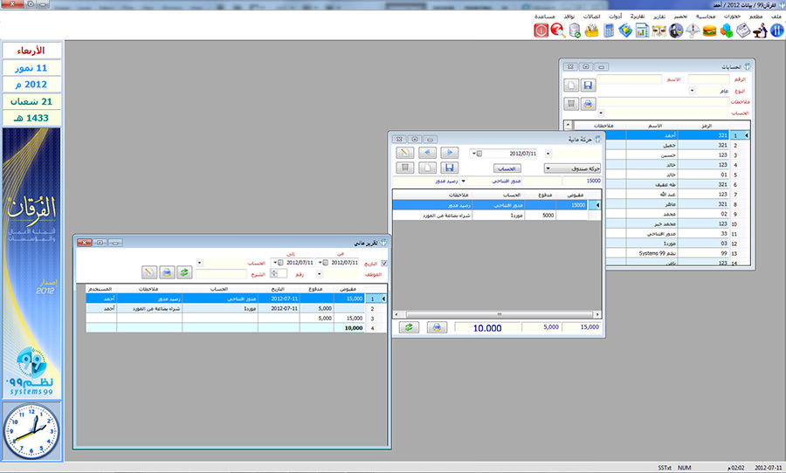Viewport: 786px width, 473px height.
Task: Launch the calculator icon in main toolbar
Action: 609,31
